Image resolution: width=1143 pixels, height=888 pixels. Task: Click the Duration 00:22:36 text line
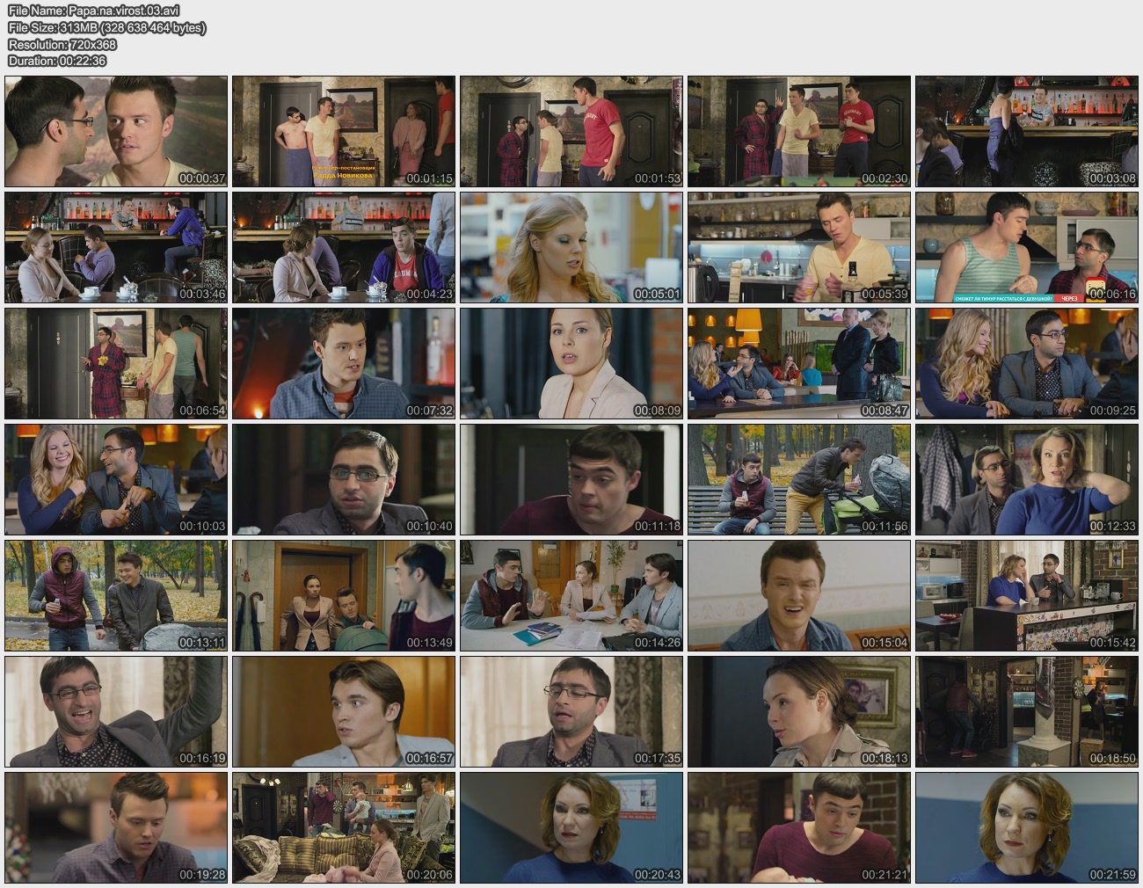(x=57, y=61)
